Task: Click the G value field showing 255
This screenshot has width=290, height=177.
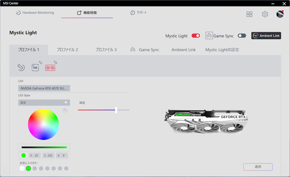Action: tap(48, 155)
